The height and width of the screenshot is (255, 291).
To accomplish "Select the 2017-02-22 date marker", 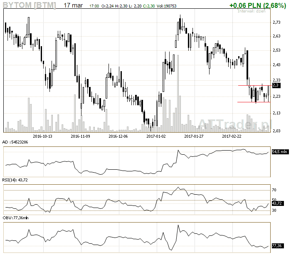I will pyautogui.click(x=232, y=136).
